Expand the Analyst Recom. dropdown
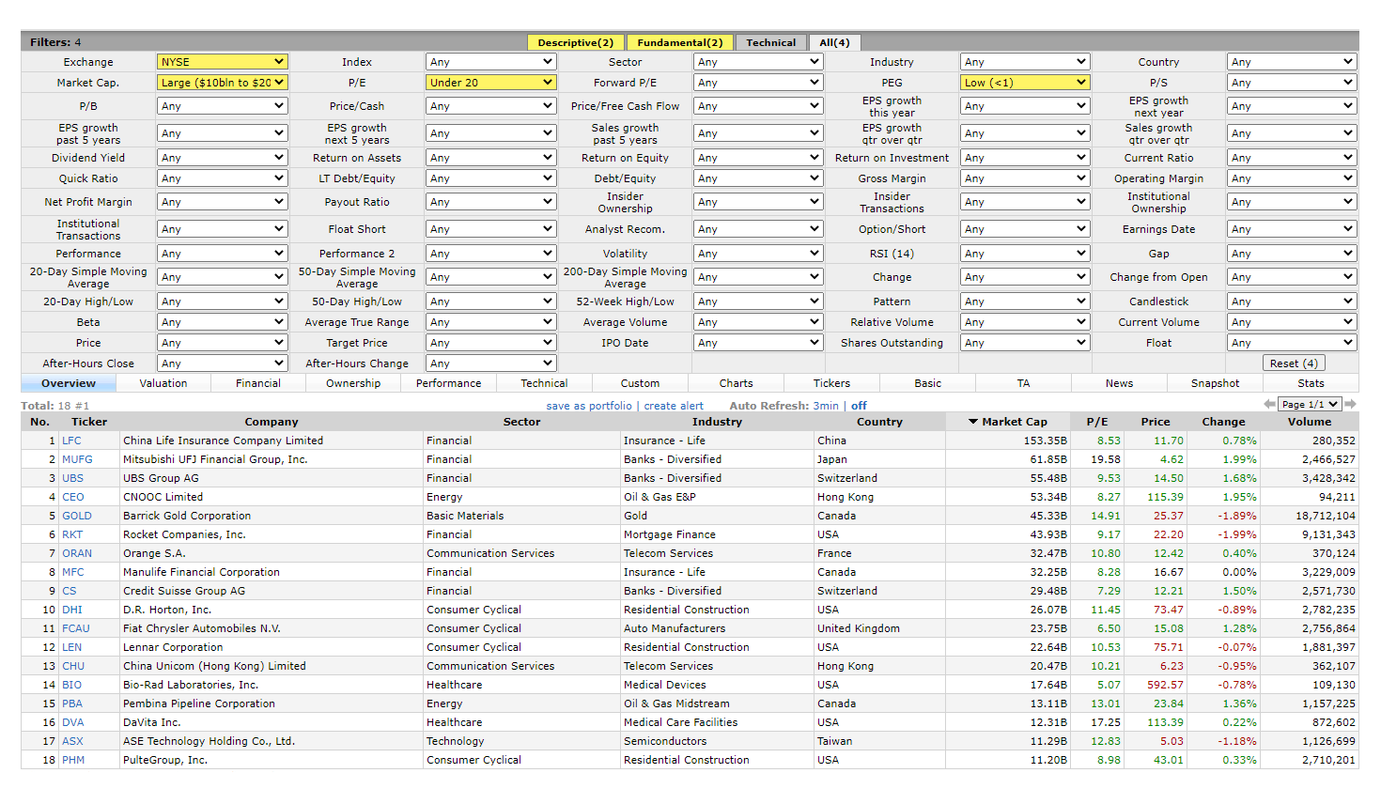The height and width of the screenshot is (804, 1381). (758, 229)
